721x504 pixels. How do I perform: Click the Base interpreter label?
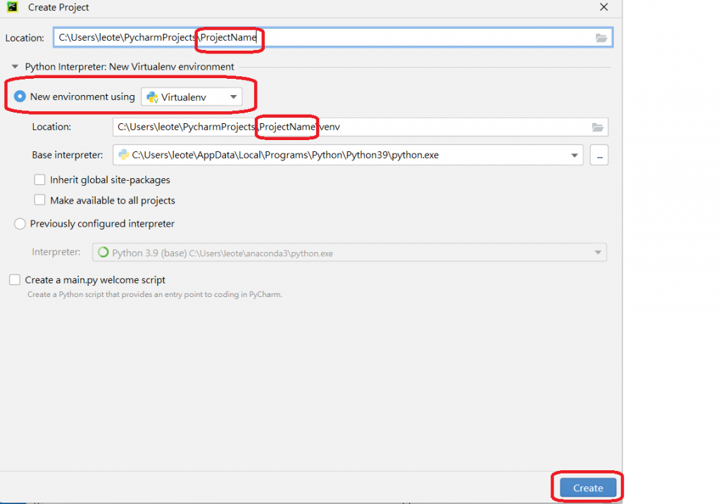[x=67, y=155]
